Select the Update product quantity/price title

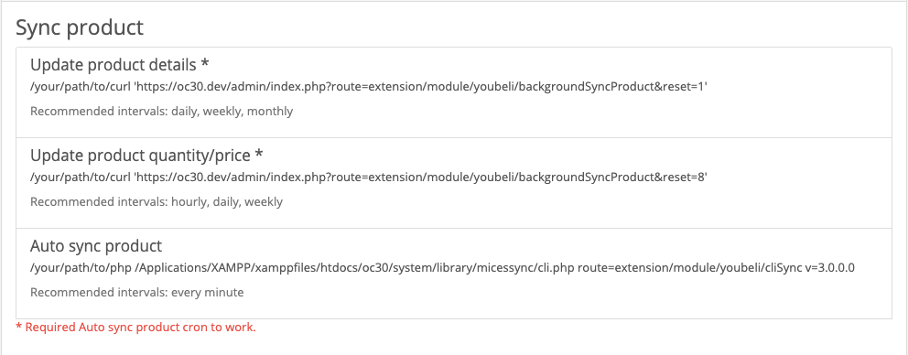[x=140, y=156]
